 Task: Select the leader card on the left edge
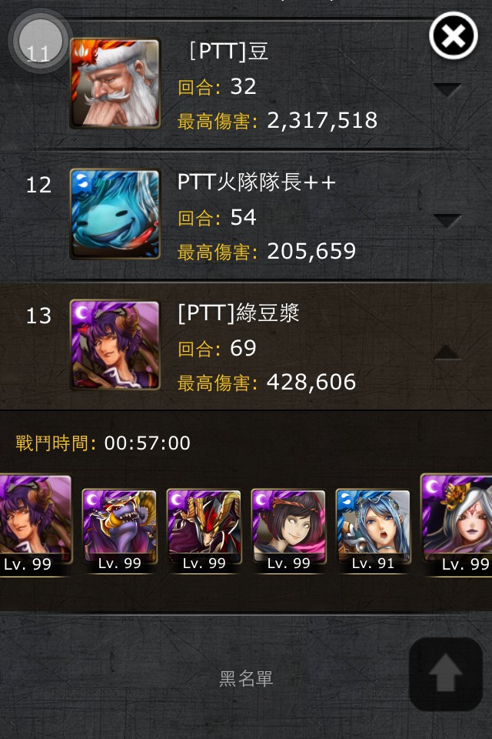pyautogui.click(x=36, y=524)
